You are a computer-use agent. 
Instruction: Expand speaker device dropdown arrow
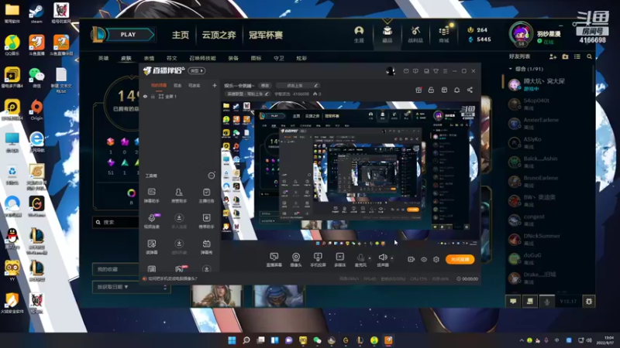click(x=392, y=258)
